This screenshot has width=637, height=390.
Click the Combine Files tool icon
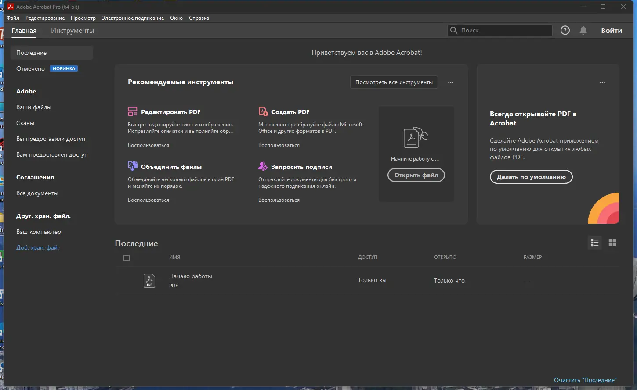click(x=132, y=166)
